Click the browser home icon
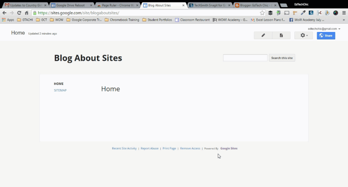The width and height of the screenshot is (348, 187). [27, 13]
